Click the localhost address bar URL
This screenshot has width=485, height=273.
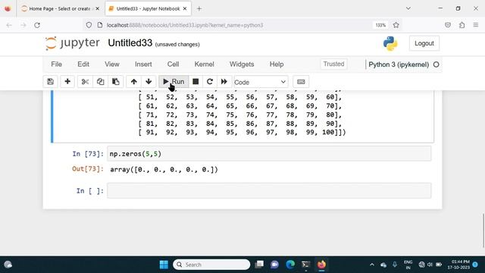pos(185,25)
